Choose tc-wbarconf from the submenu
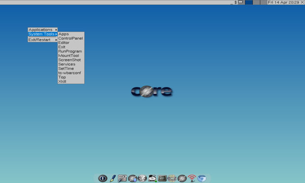This screenshot has width=305, height=183. point(71,73)
